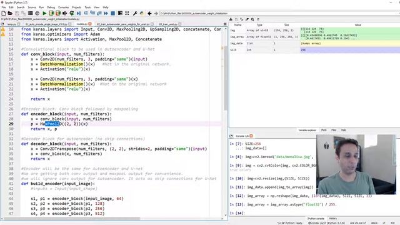
Task: Open the Consoles menu
Action: coord(64,7)
